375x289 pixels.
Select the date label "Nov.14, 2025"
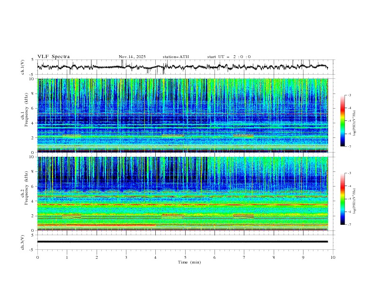click(x=132, y=57)
